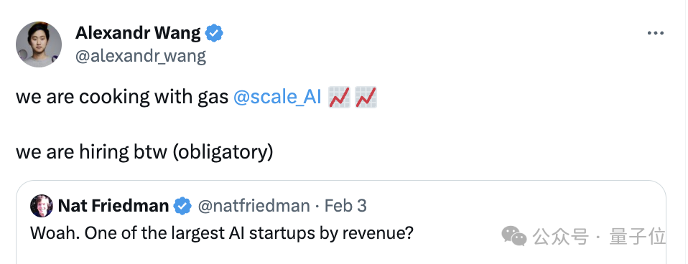Screen dimensions: 688x264
Task: Follow the @scale_AI mention link
Action: click(x=278, y=97)
